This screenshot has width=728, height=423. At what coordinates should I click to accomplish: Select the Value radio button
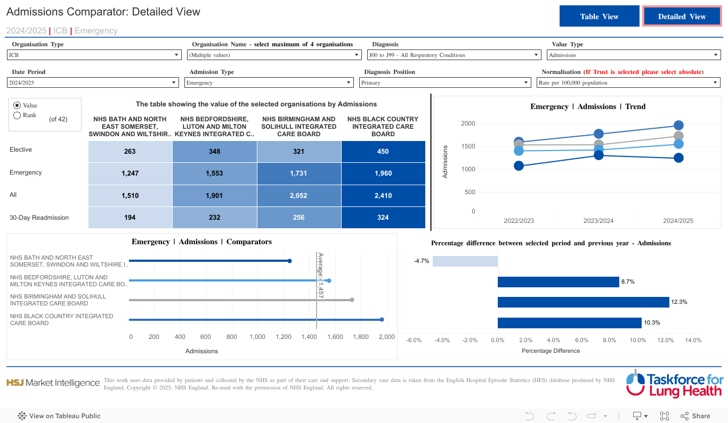pos(17,105)
